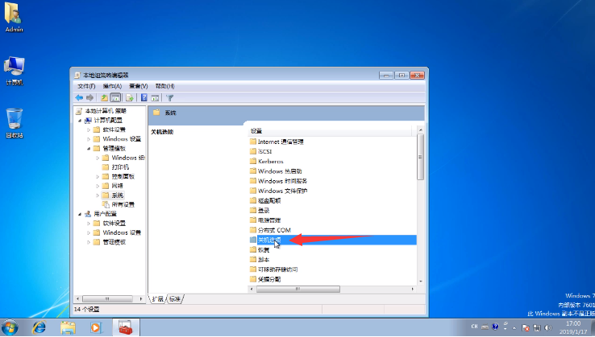Expand the 网络 tree node

(98, 186)
